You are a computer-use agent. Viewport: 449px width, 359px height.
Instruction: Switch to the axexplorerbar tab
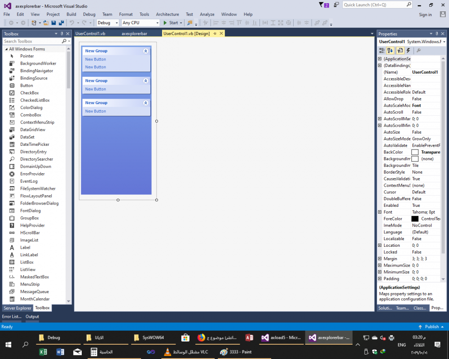pos(134,34)
